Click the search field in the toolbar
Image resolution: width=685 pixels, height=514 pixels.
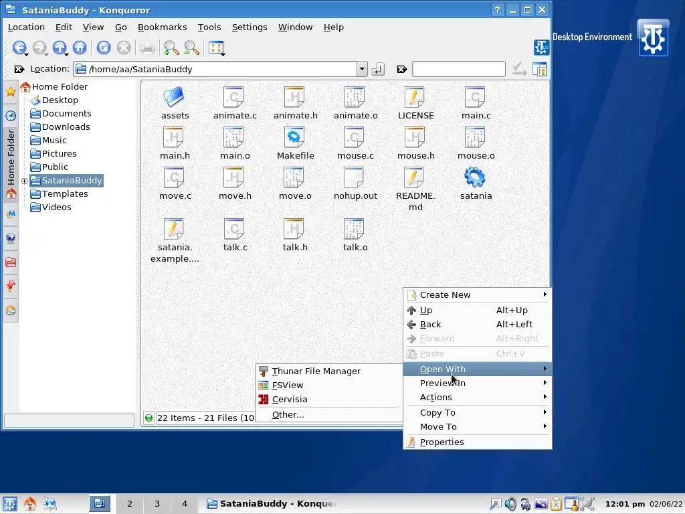[x=459, y=69]
